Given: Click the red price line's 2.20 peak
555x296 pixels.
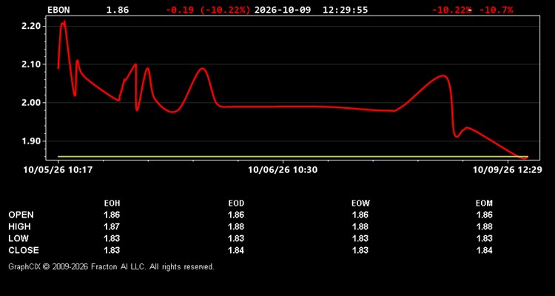Looking at the screenshot, I should click(64, 23).
